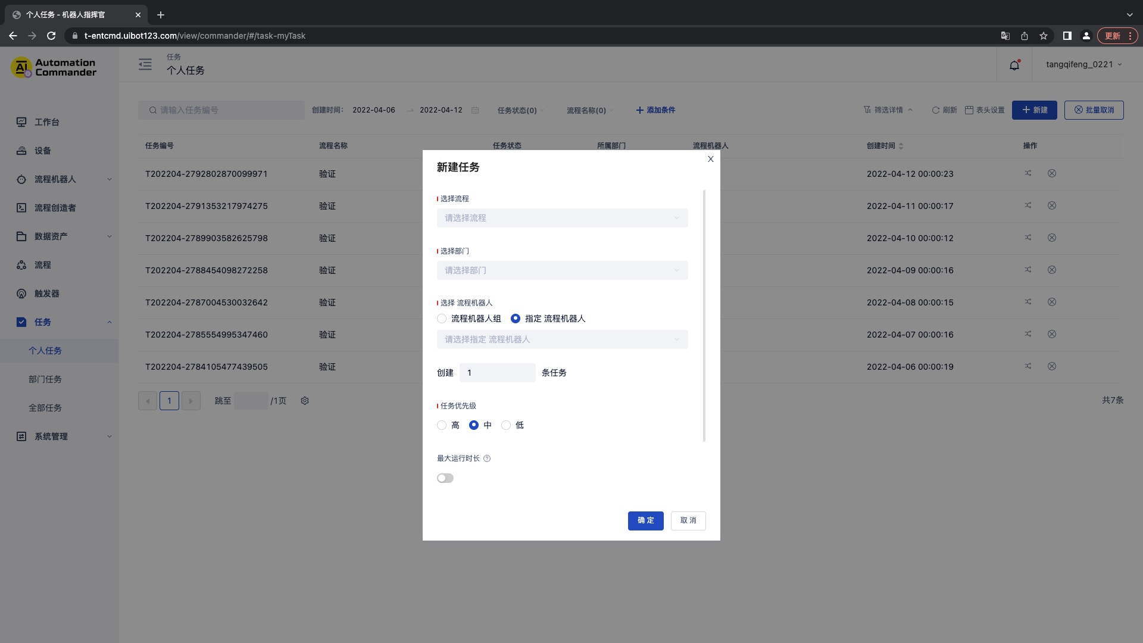This screenshot has width=1143, height=643.
Task: Click shuffle icon for task T202204-2787004530032642
Action: coord(1028,302)
